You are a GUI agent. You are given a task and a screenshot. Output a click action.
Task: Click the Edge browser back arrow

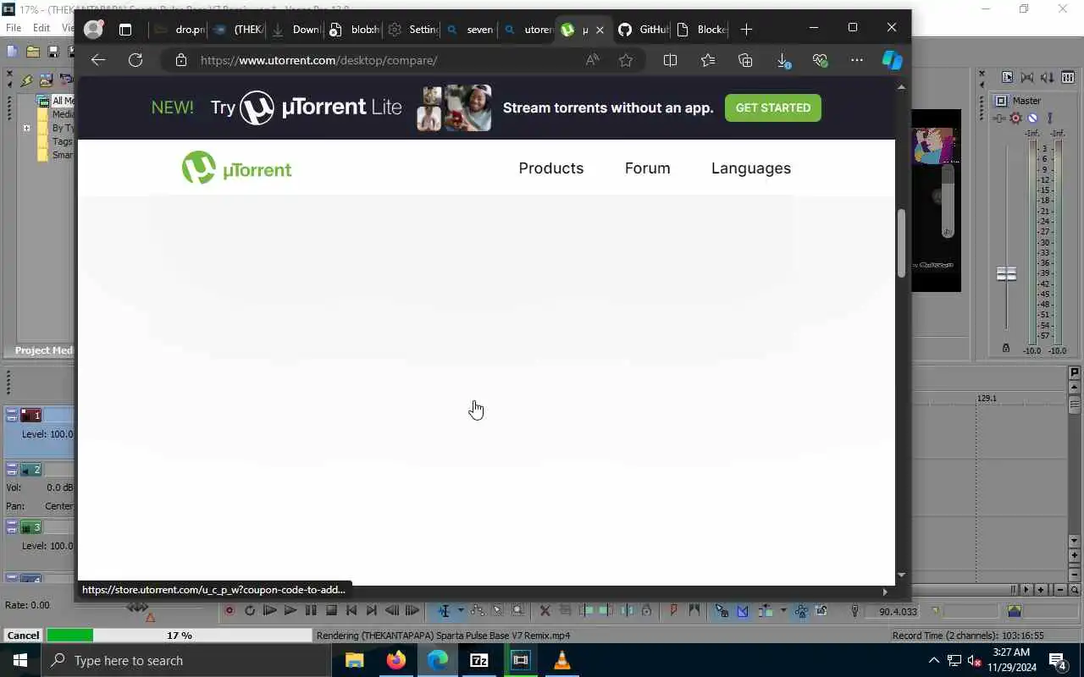[x=98, y=60]
